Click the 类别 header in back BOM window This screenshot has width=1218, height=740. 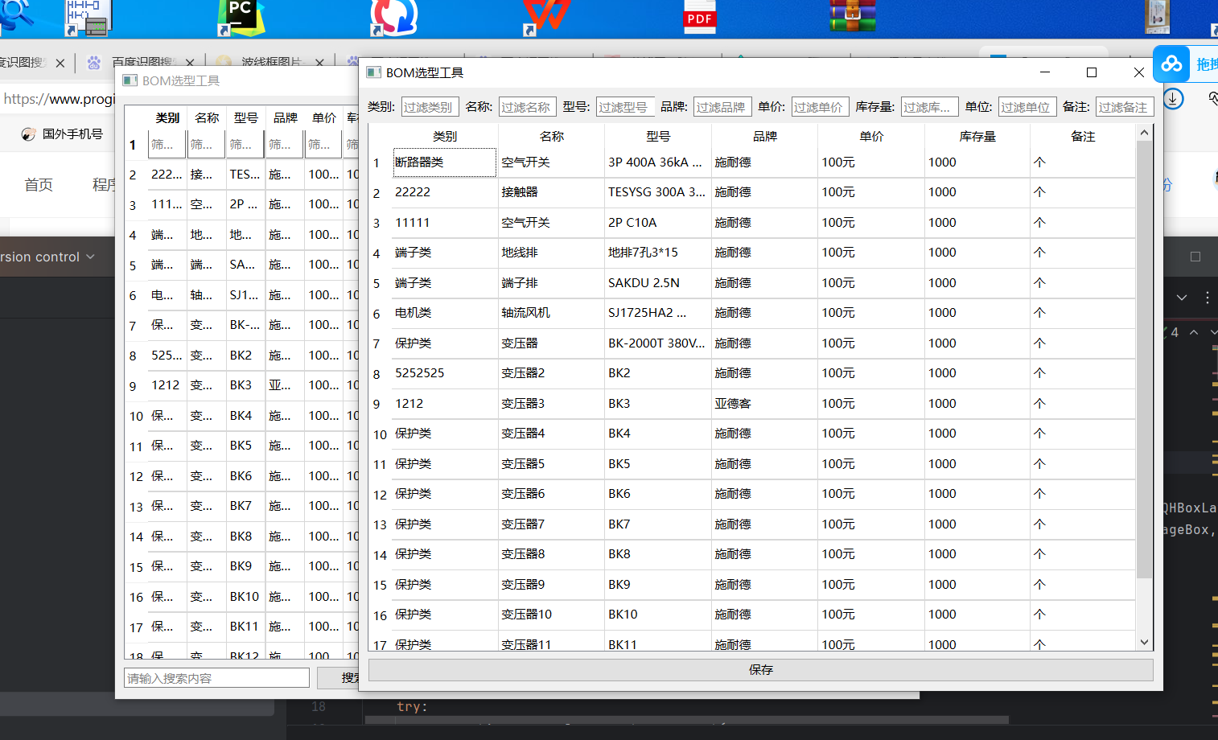tap(167, 118)
